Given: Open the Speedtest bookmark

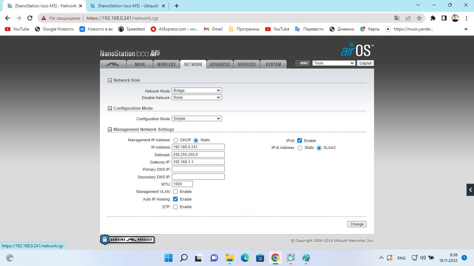Looking at the screenshot, I should click(x=132, y=29).
